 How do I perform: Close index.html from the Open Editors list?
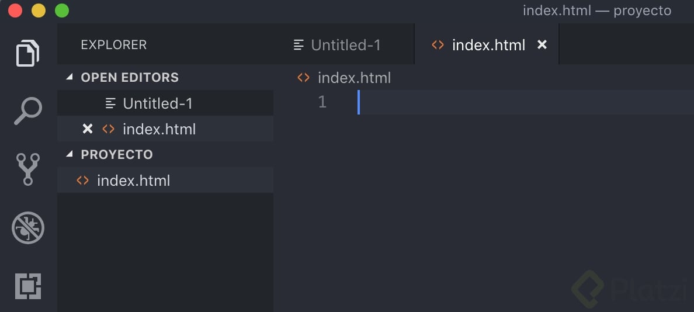point(88,129)
